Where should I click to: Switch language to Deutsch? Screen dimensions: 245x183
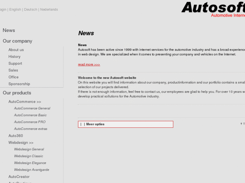tap(31, 9)
